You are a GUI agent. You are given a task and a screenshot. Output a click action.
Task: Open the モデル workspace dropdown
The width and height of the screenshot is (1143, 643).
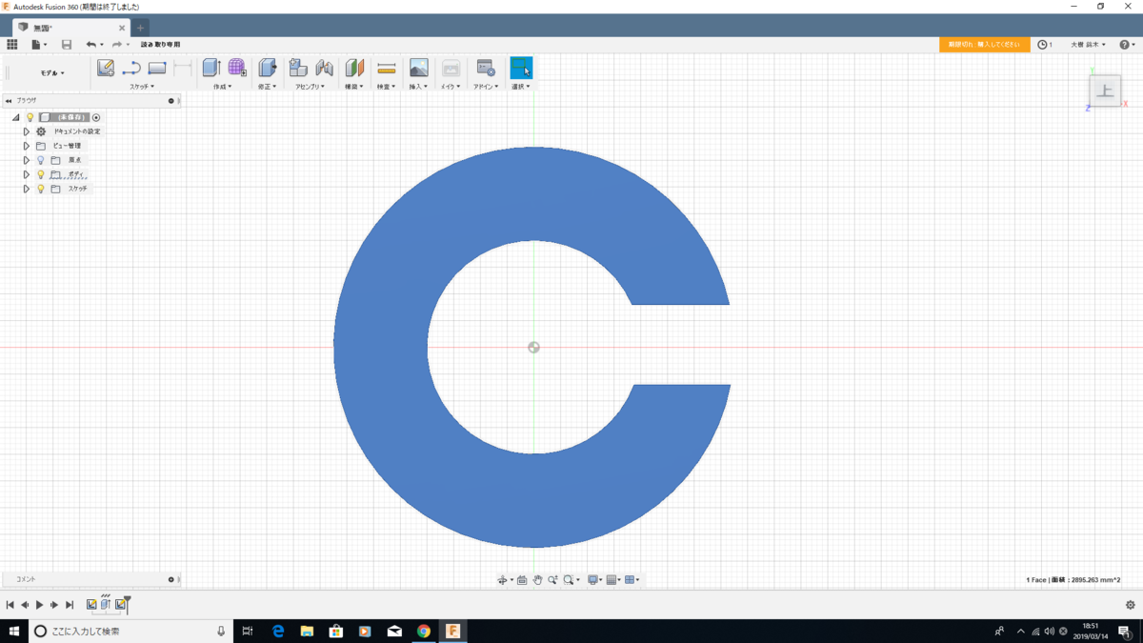52,73
